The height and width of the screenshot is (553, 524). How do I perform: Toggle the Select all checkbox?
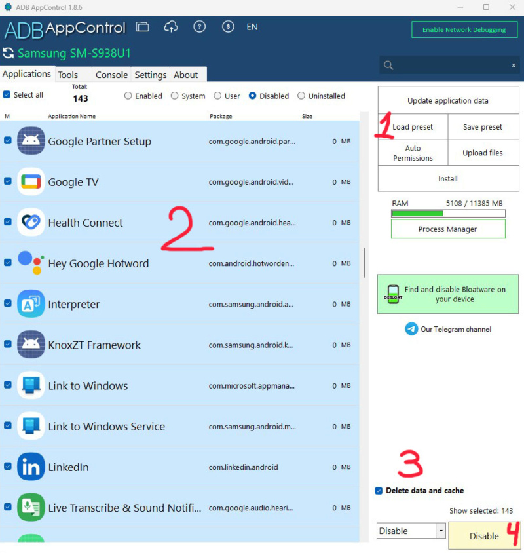coord(7,94)
